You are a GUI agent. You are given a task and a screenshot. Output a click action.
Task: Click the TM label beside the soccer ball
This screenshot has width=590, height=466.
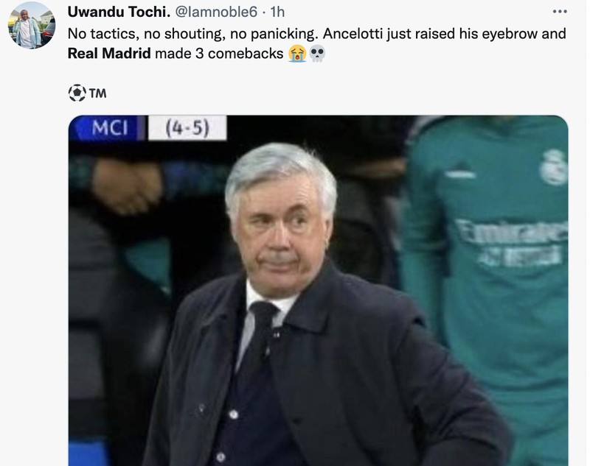click(97, 93)
